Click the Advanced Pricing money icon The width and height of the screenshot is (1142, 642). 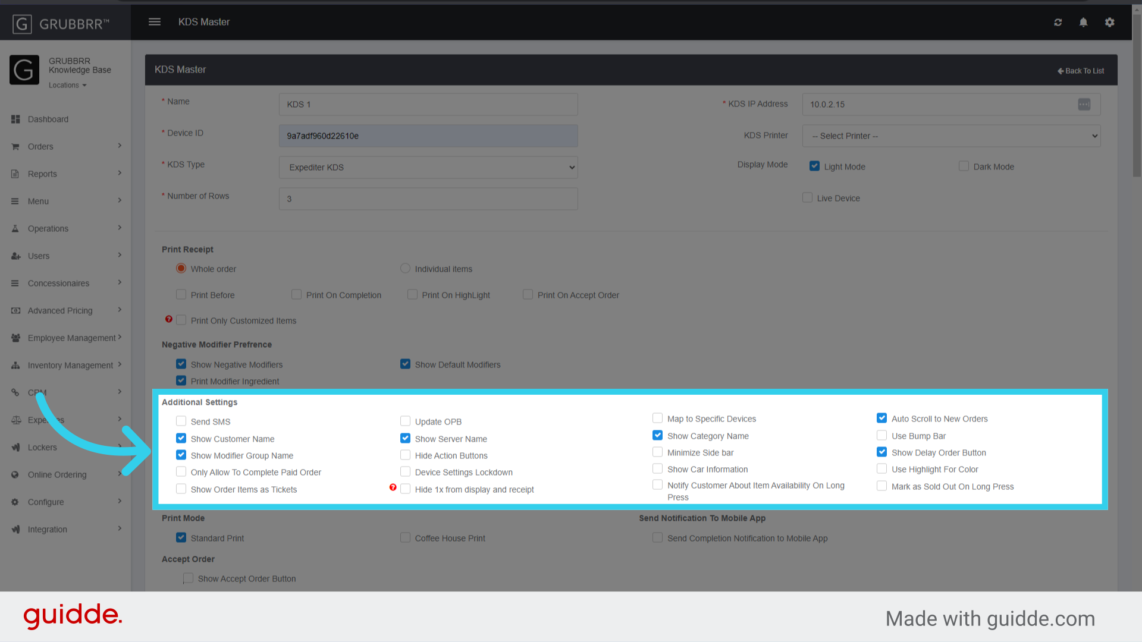15,311
